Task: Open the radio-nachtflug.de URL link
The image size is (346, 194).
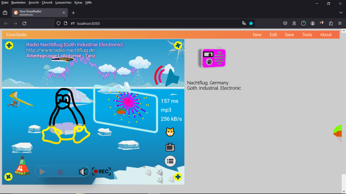Action: (60, 50)
